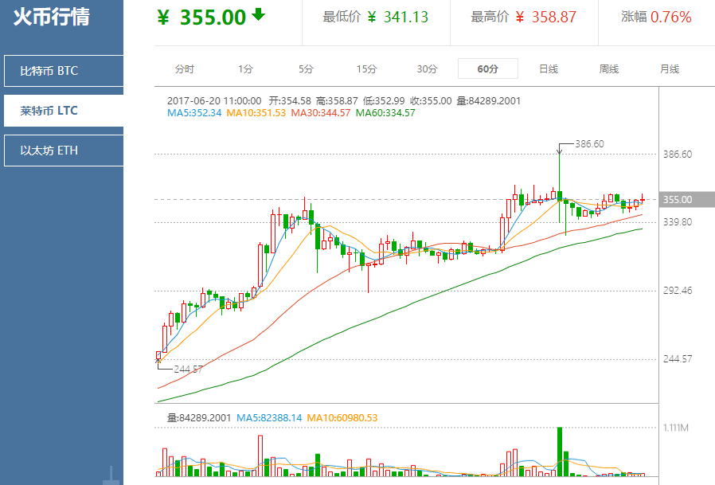
Task: Click the 386.60 price axis label
Action: tap(678, 154)
